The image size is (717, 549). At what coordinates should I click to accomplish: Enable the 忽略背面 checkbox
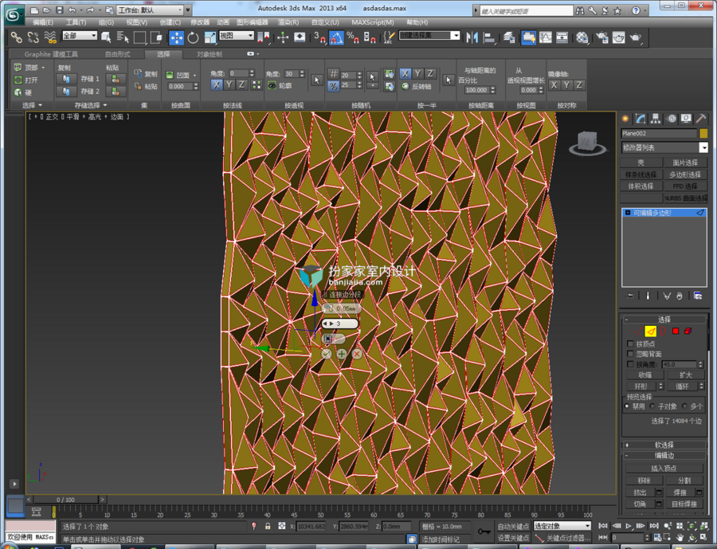pyautogui.click(x=630, y=354)
